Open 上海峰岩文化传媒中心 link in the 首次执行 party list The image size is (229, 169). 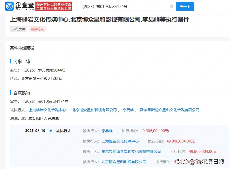47,110
